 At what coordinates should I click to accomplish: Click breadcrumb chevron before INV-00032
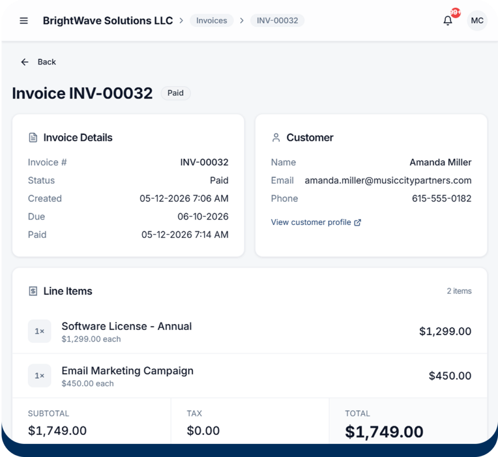pyautogui.click(x=242, y=20)
